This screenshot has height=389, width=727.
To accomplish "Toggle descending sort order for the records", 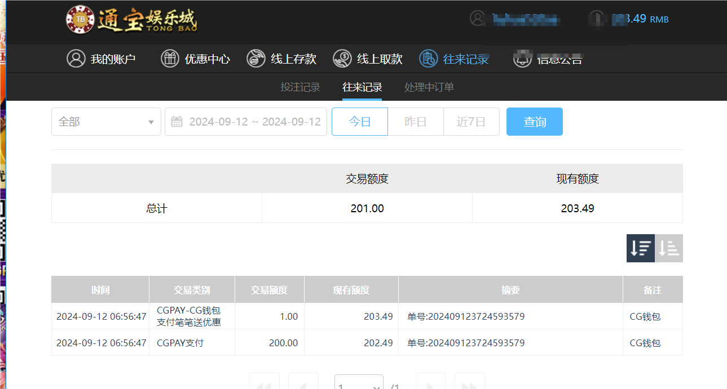I will click(x=640, y=248).
